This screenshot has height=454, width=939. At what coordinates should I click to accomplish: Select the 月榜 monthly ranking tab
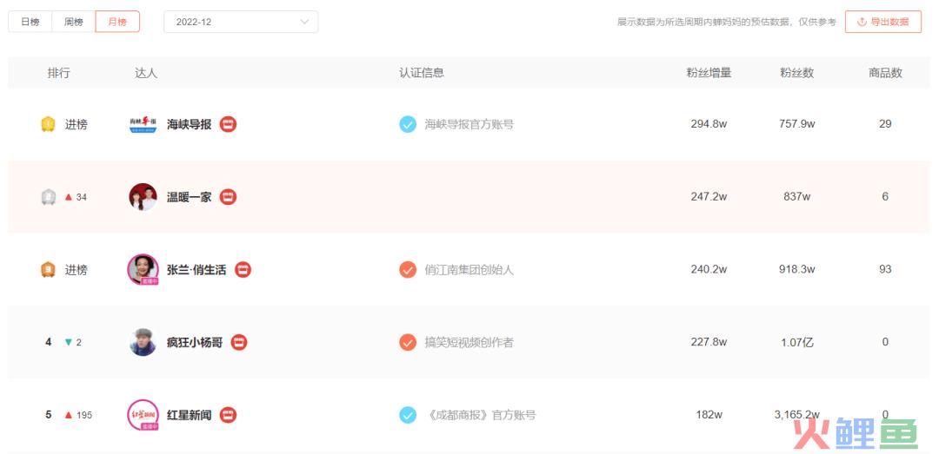pyautogui.click(x=117, y=22)
